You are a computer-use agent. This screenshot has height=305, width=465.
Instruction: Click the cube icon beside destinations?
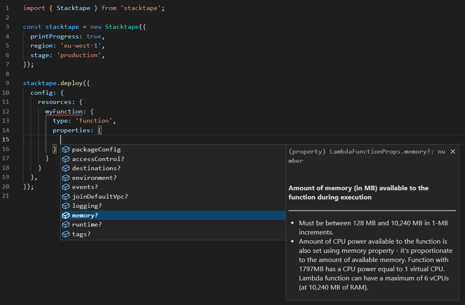(66, 168)
